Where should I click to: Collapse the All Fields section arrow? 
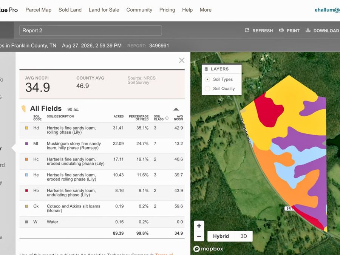point(176,109)
